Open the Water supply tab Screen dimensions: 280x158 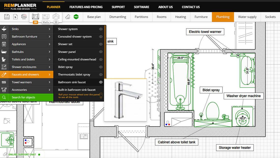pyautogui.click(x=247, y=17)
